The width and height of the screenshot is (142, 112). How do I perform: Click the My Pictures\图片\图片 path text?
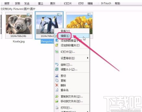(22, 9)
